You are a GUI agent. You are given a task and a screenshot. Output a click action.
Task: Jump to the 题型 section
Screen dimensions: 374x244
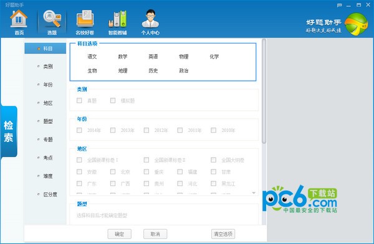click(48, 121)
